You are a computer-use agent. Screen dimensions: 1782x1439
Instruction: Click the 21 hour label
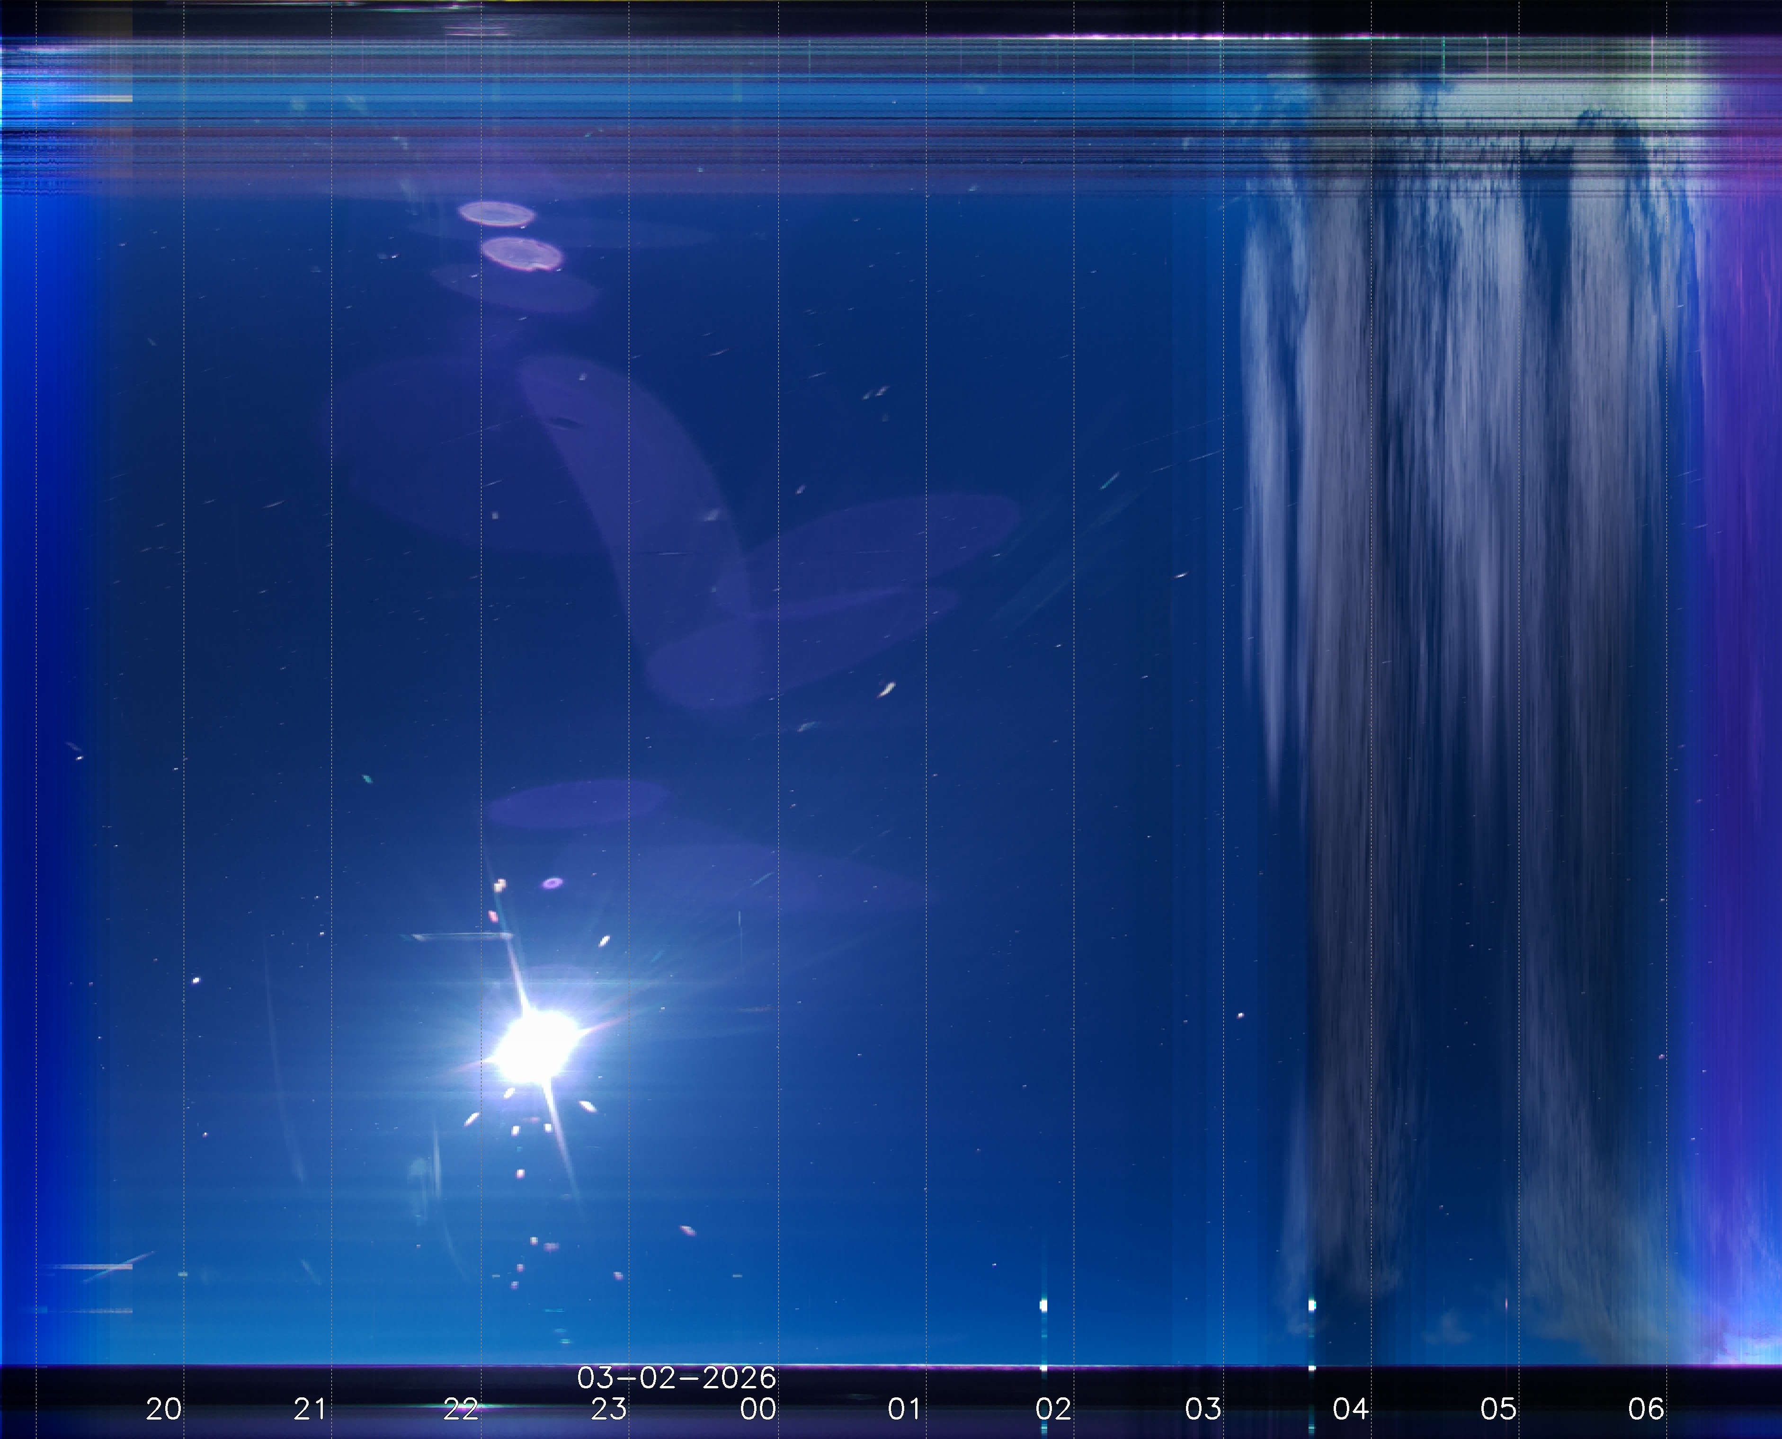[x=310, y=1408]
